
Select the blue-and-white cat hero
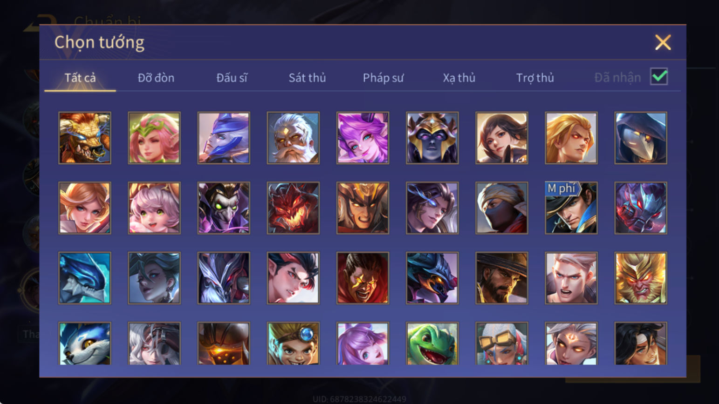tap(85, 343)
